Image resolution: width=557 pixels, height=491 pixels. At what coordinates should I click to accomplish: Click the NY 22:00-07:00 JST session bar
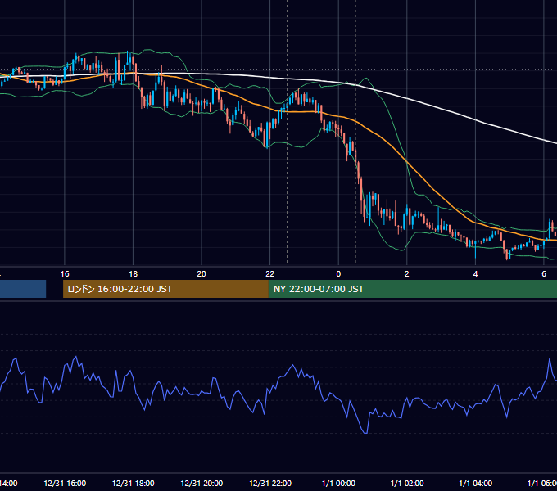[x=412, y=289]
